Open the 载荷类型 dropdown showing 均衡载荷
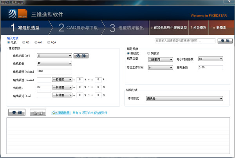Image resolution: width=235 pixels, height=158 pixels. [161, 60]
